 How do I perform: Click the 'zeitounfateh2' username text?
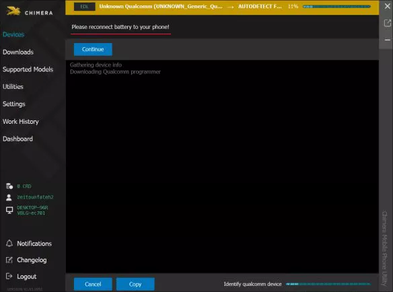[x=35, y=197]
